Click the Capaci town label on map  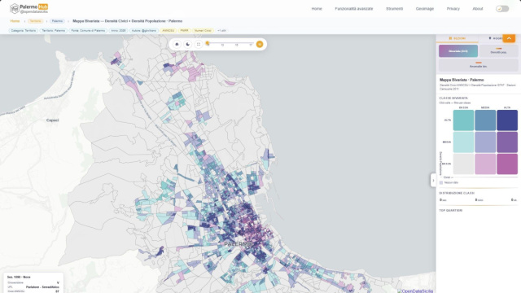(x=52, y=120)
